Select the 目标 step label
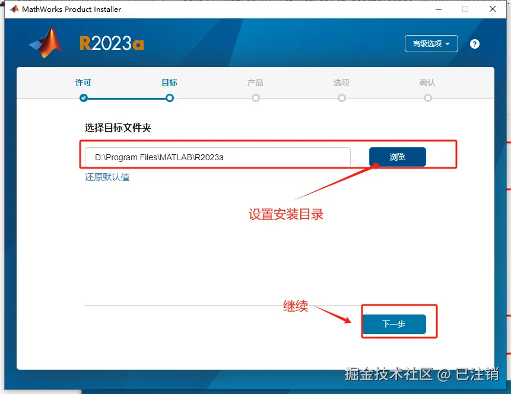 pyautogui.click(x=170, y=82)
